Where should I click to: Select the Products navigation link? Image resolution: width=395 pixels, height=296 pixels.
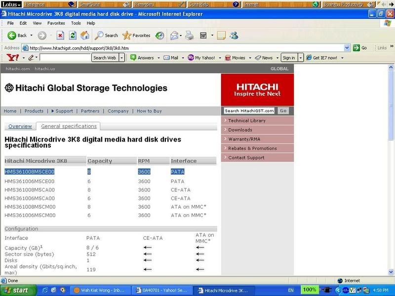click(34, 111)
